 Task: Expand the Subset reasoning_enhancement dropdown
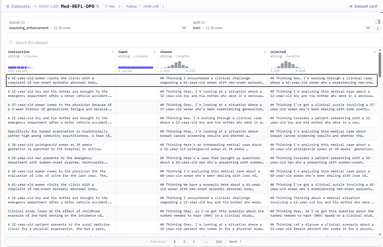[184, 27]
